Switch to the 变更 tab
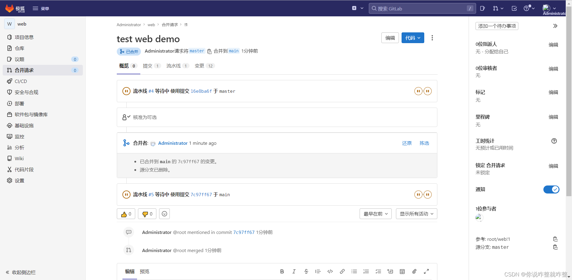 point(205,66)
